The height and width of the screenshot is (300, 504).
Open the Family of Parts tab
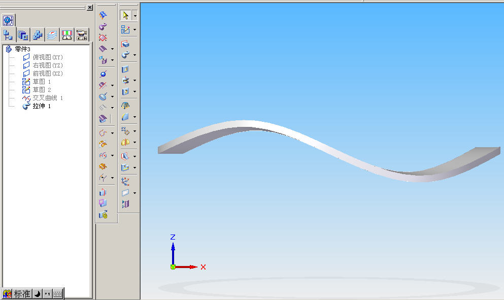coord(38,35)
